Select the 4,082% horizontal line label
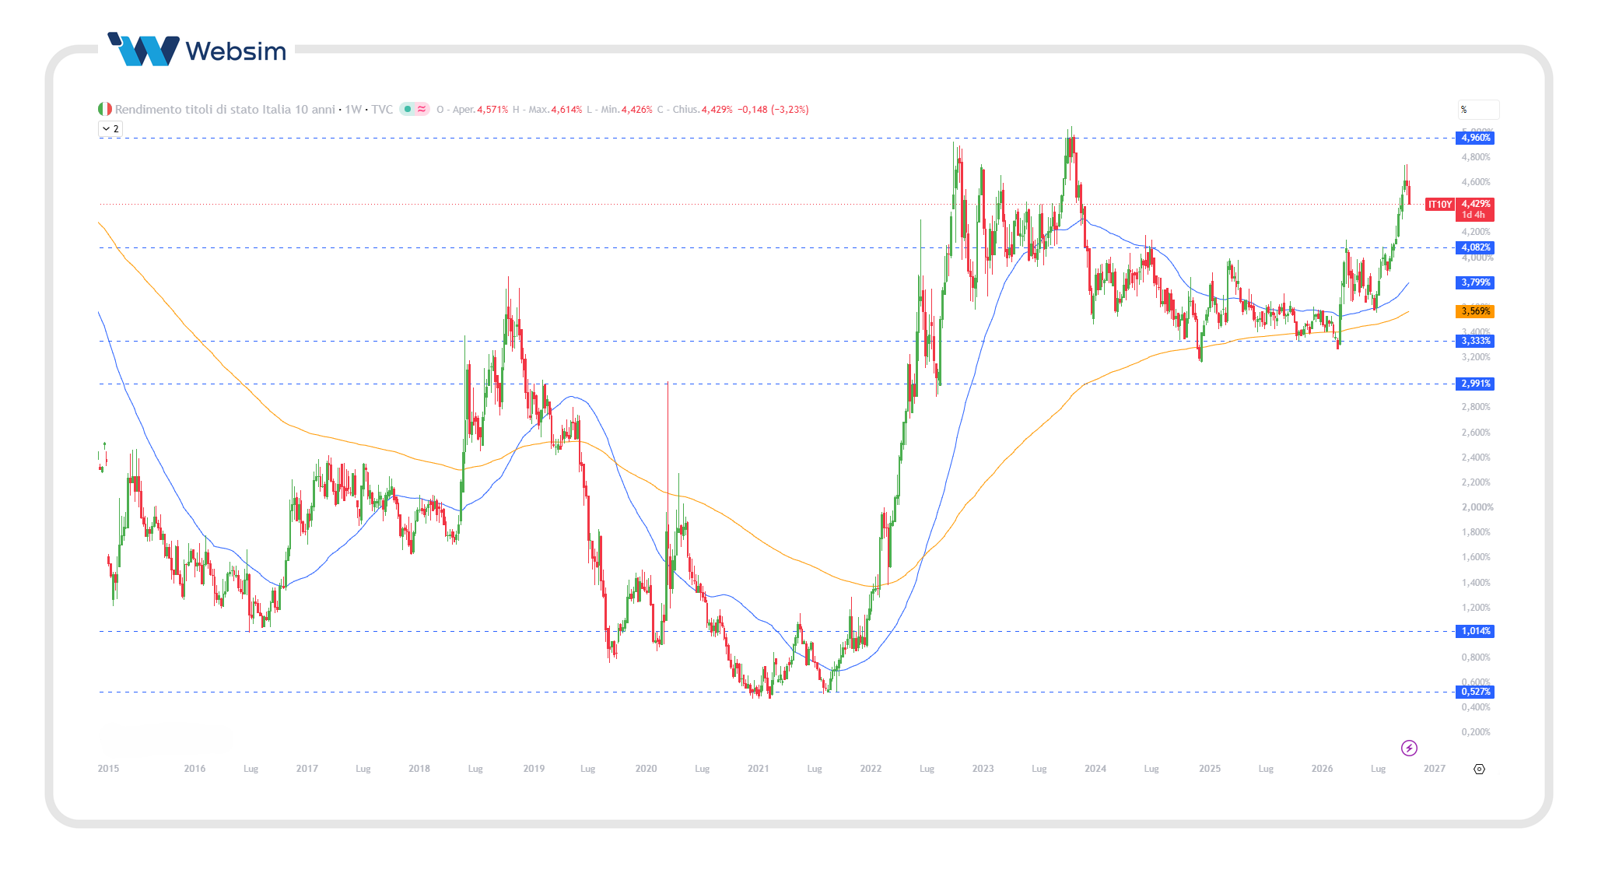The image size is (1598, 873). (1475, 247)
